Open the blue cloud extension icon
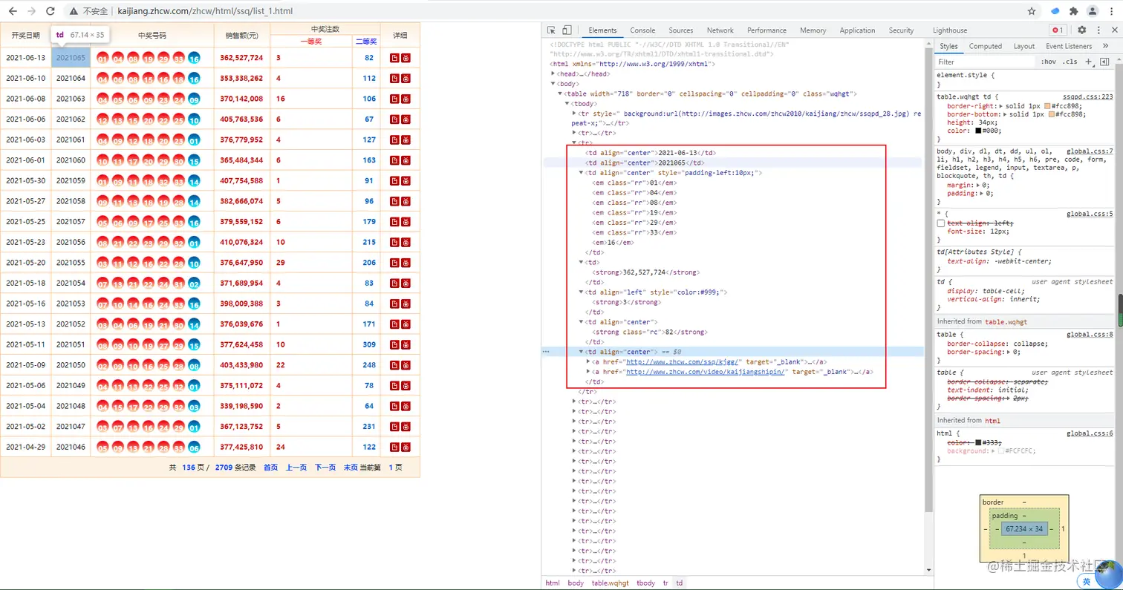This screenshot has width=1123, height=590. pyautogui.click(x=1055, y=11)
